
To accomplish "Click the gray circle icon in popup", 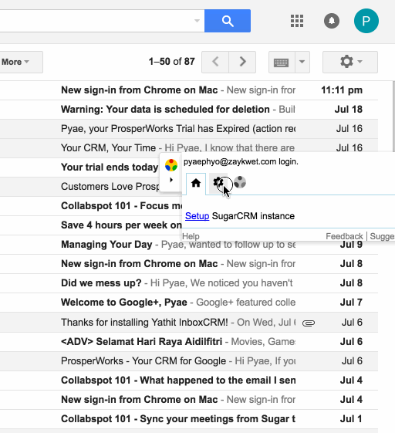I will [x=240, y=182].
